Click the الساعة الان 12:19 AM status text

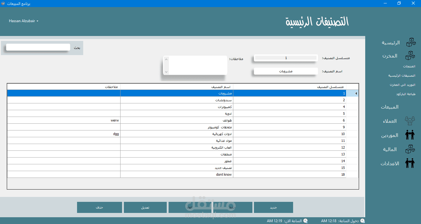284,221
